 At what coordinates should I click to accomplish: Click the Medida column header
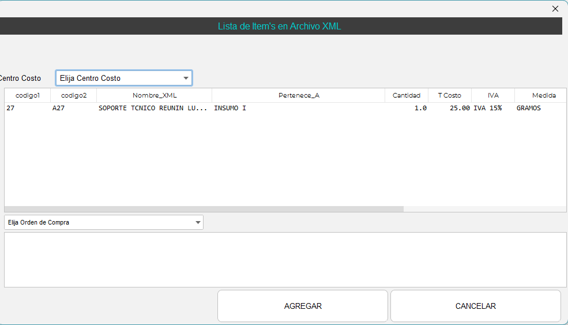coord(543,95)
